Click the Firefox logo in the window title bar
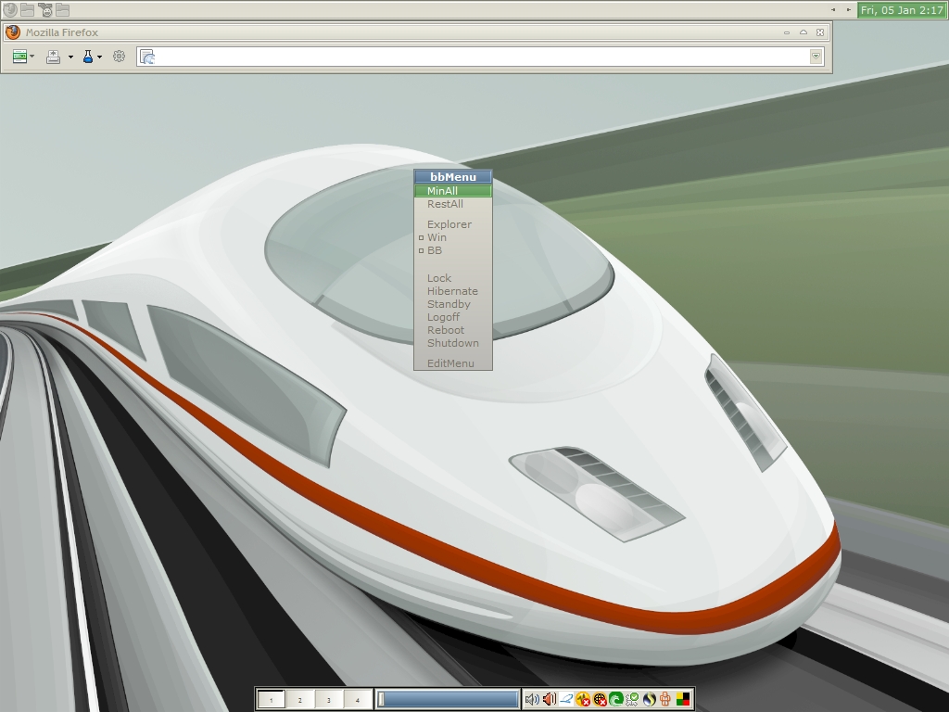The image size is (949, 712). [x=13, y=32]
